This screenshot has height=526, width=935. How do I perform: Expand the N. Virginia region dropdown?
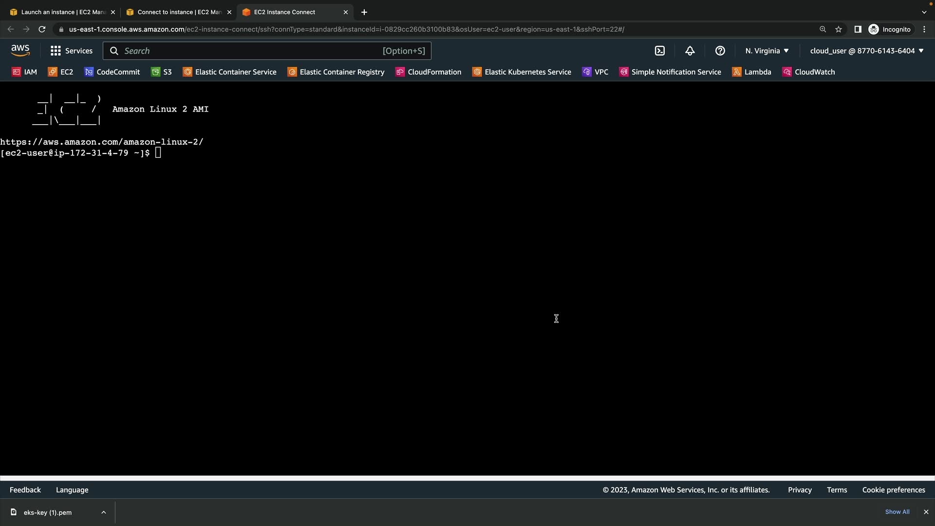coord(767,51)
